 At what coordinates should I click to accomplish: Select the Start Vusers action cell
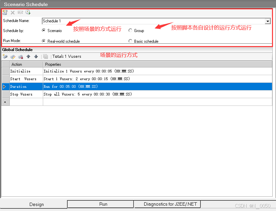[26, 79]
